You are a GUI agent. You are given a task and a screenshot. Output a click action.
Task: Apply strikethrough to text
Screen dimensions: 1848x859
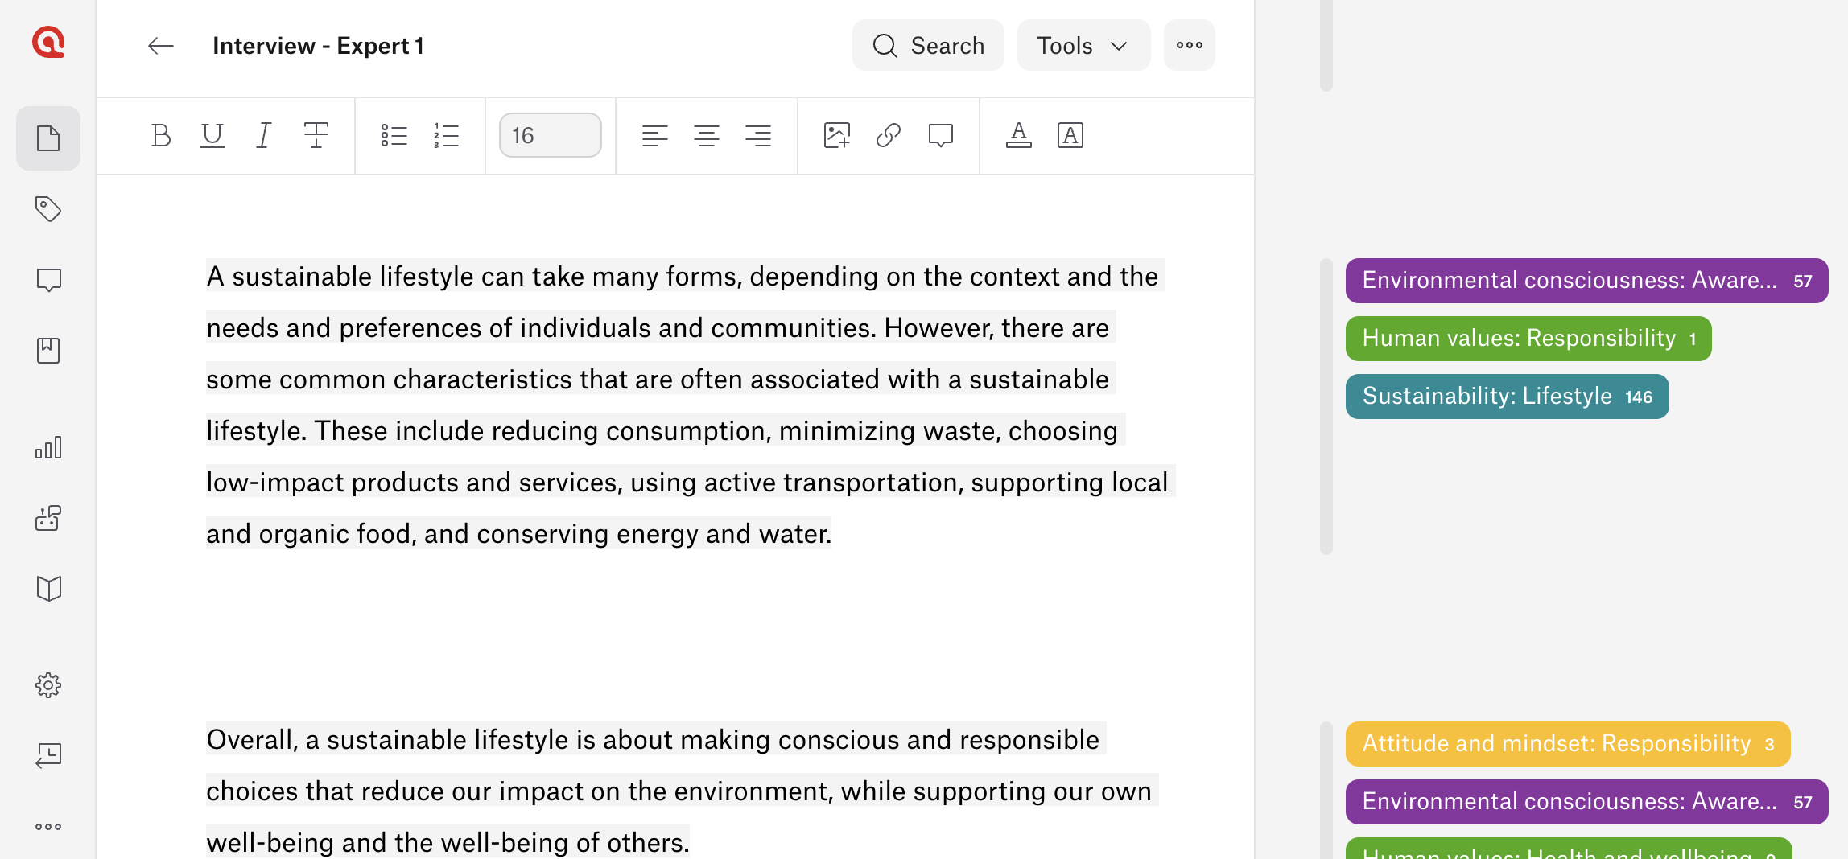tap(316, 135)
